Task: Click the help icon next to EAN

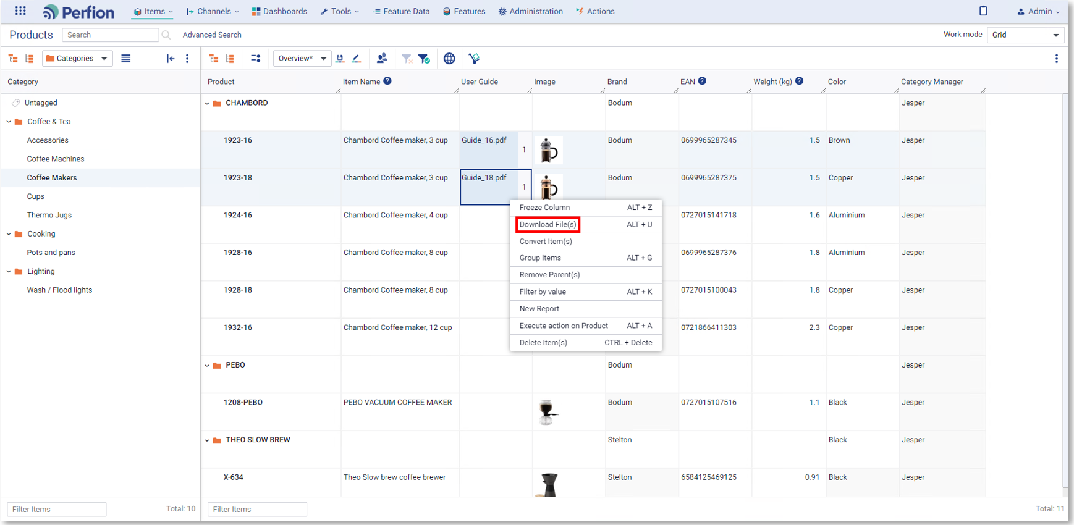Action: coord(702,81)
